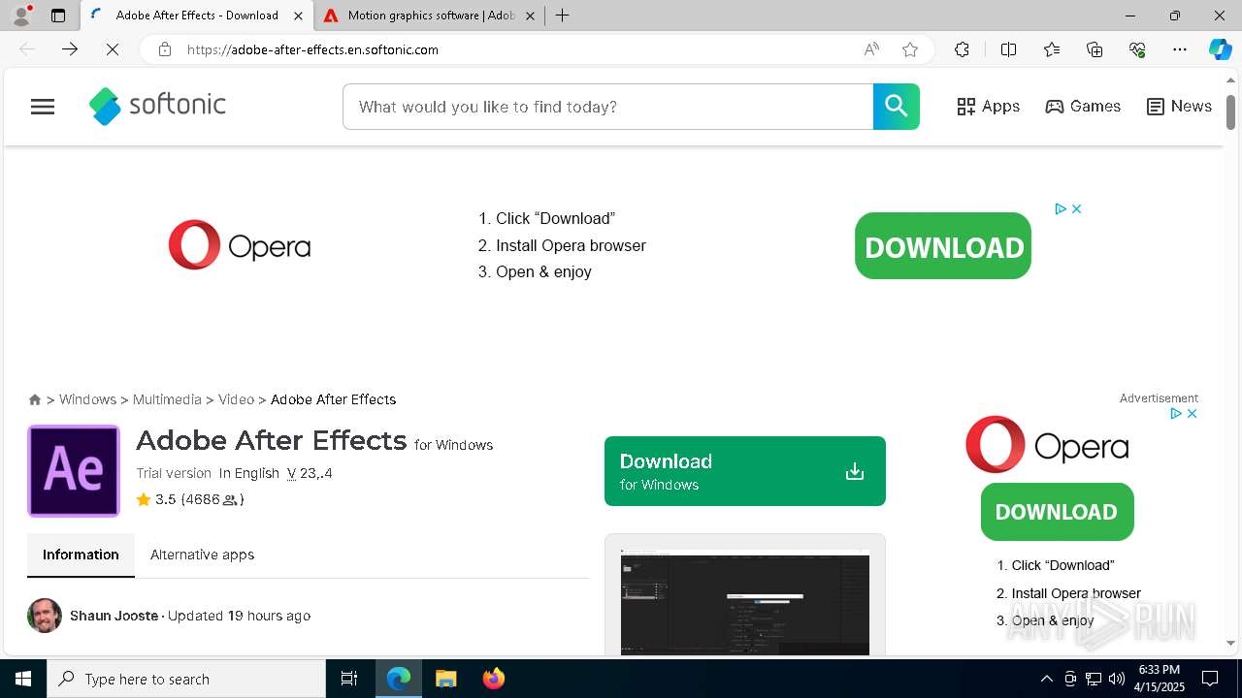Open Edge Settings and more menu
1242x698 pixels.
tap(1180, 49)
